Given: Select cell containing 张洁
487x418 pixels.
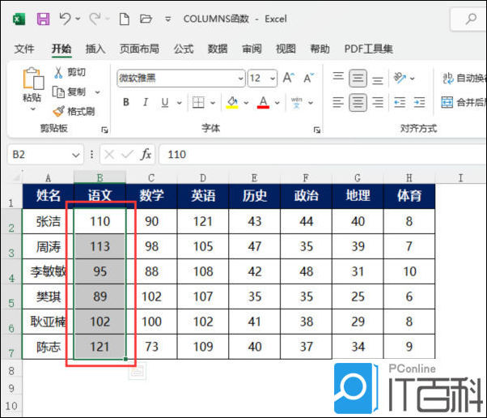Looking at the screenshot, I should click(x=48, y=221).
